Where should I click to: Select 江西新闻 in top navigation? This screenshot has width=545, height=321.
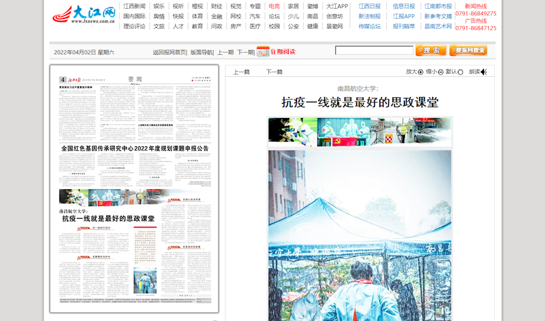coord(134,7)
